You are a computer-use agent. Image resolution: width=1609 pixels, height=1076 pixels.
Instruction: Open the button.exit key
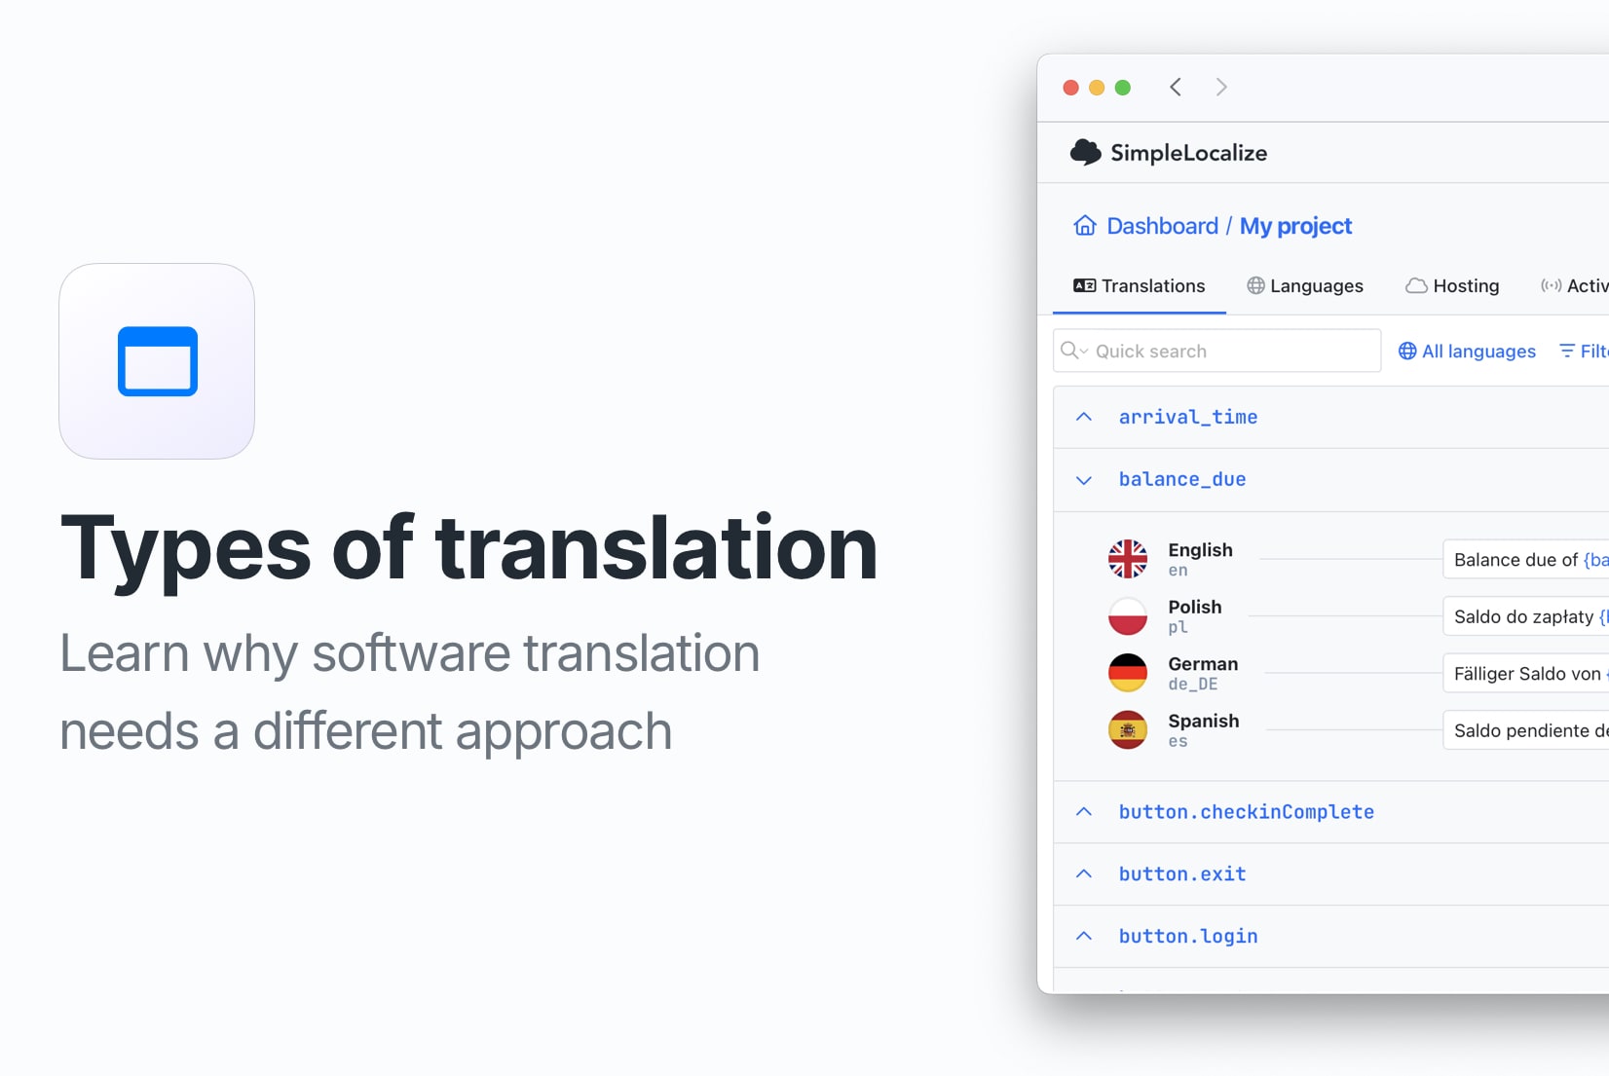1182,874
